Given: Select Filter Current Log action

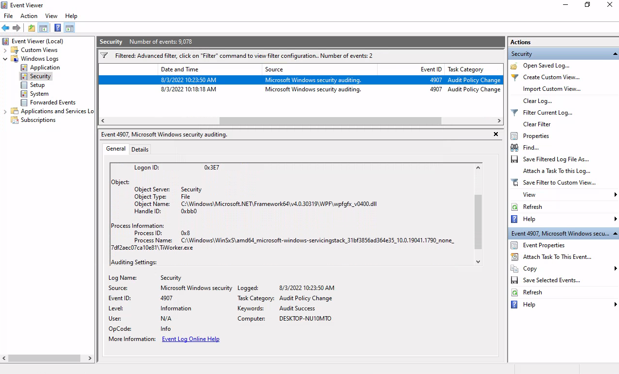Looking at the screenshot, I should pos(547,113).
